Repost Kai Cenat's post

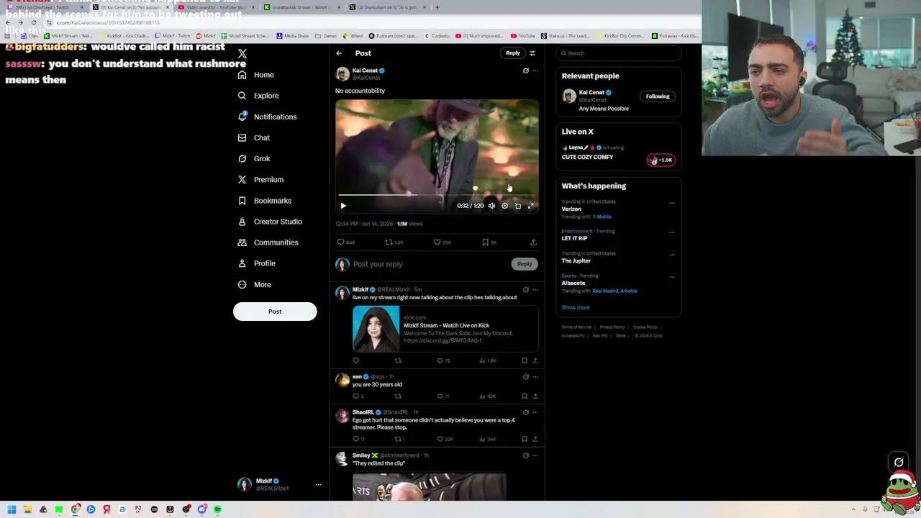389,242
